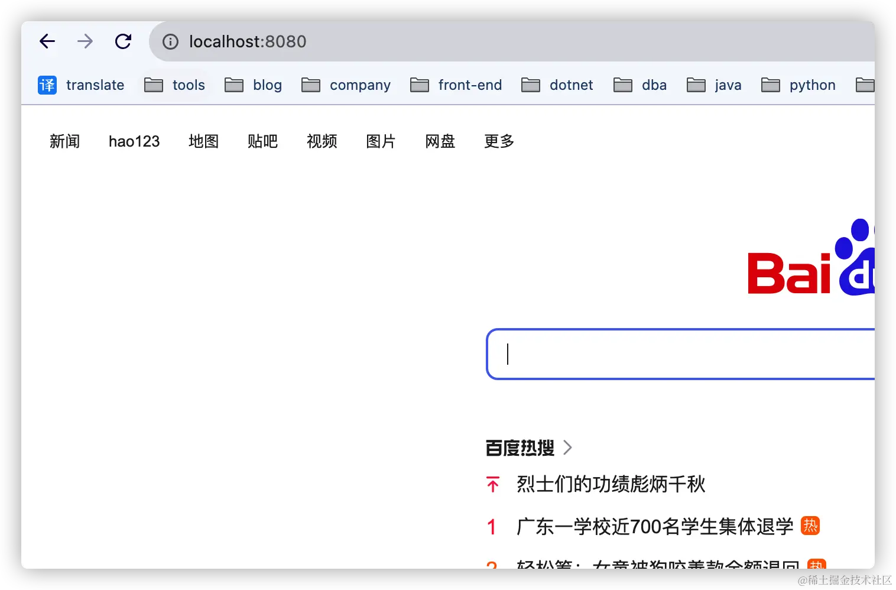Open the java bookmark folder

point(714,85)
